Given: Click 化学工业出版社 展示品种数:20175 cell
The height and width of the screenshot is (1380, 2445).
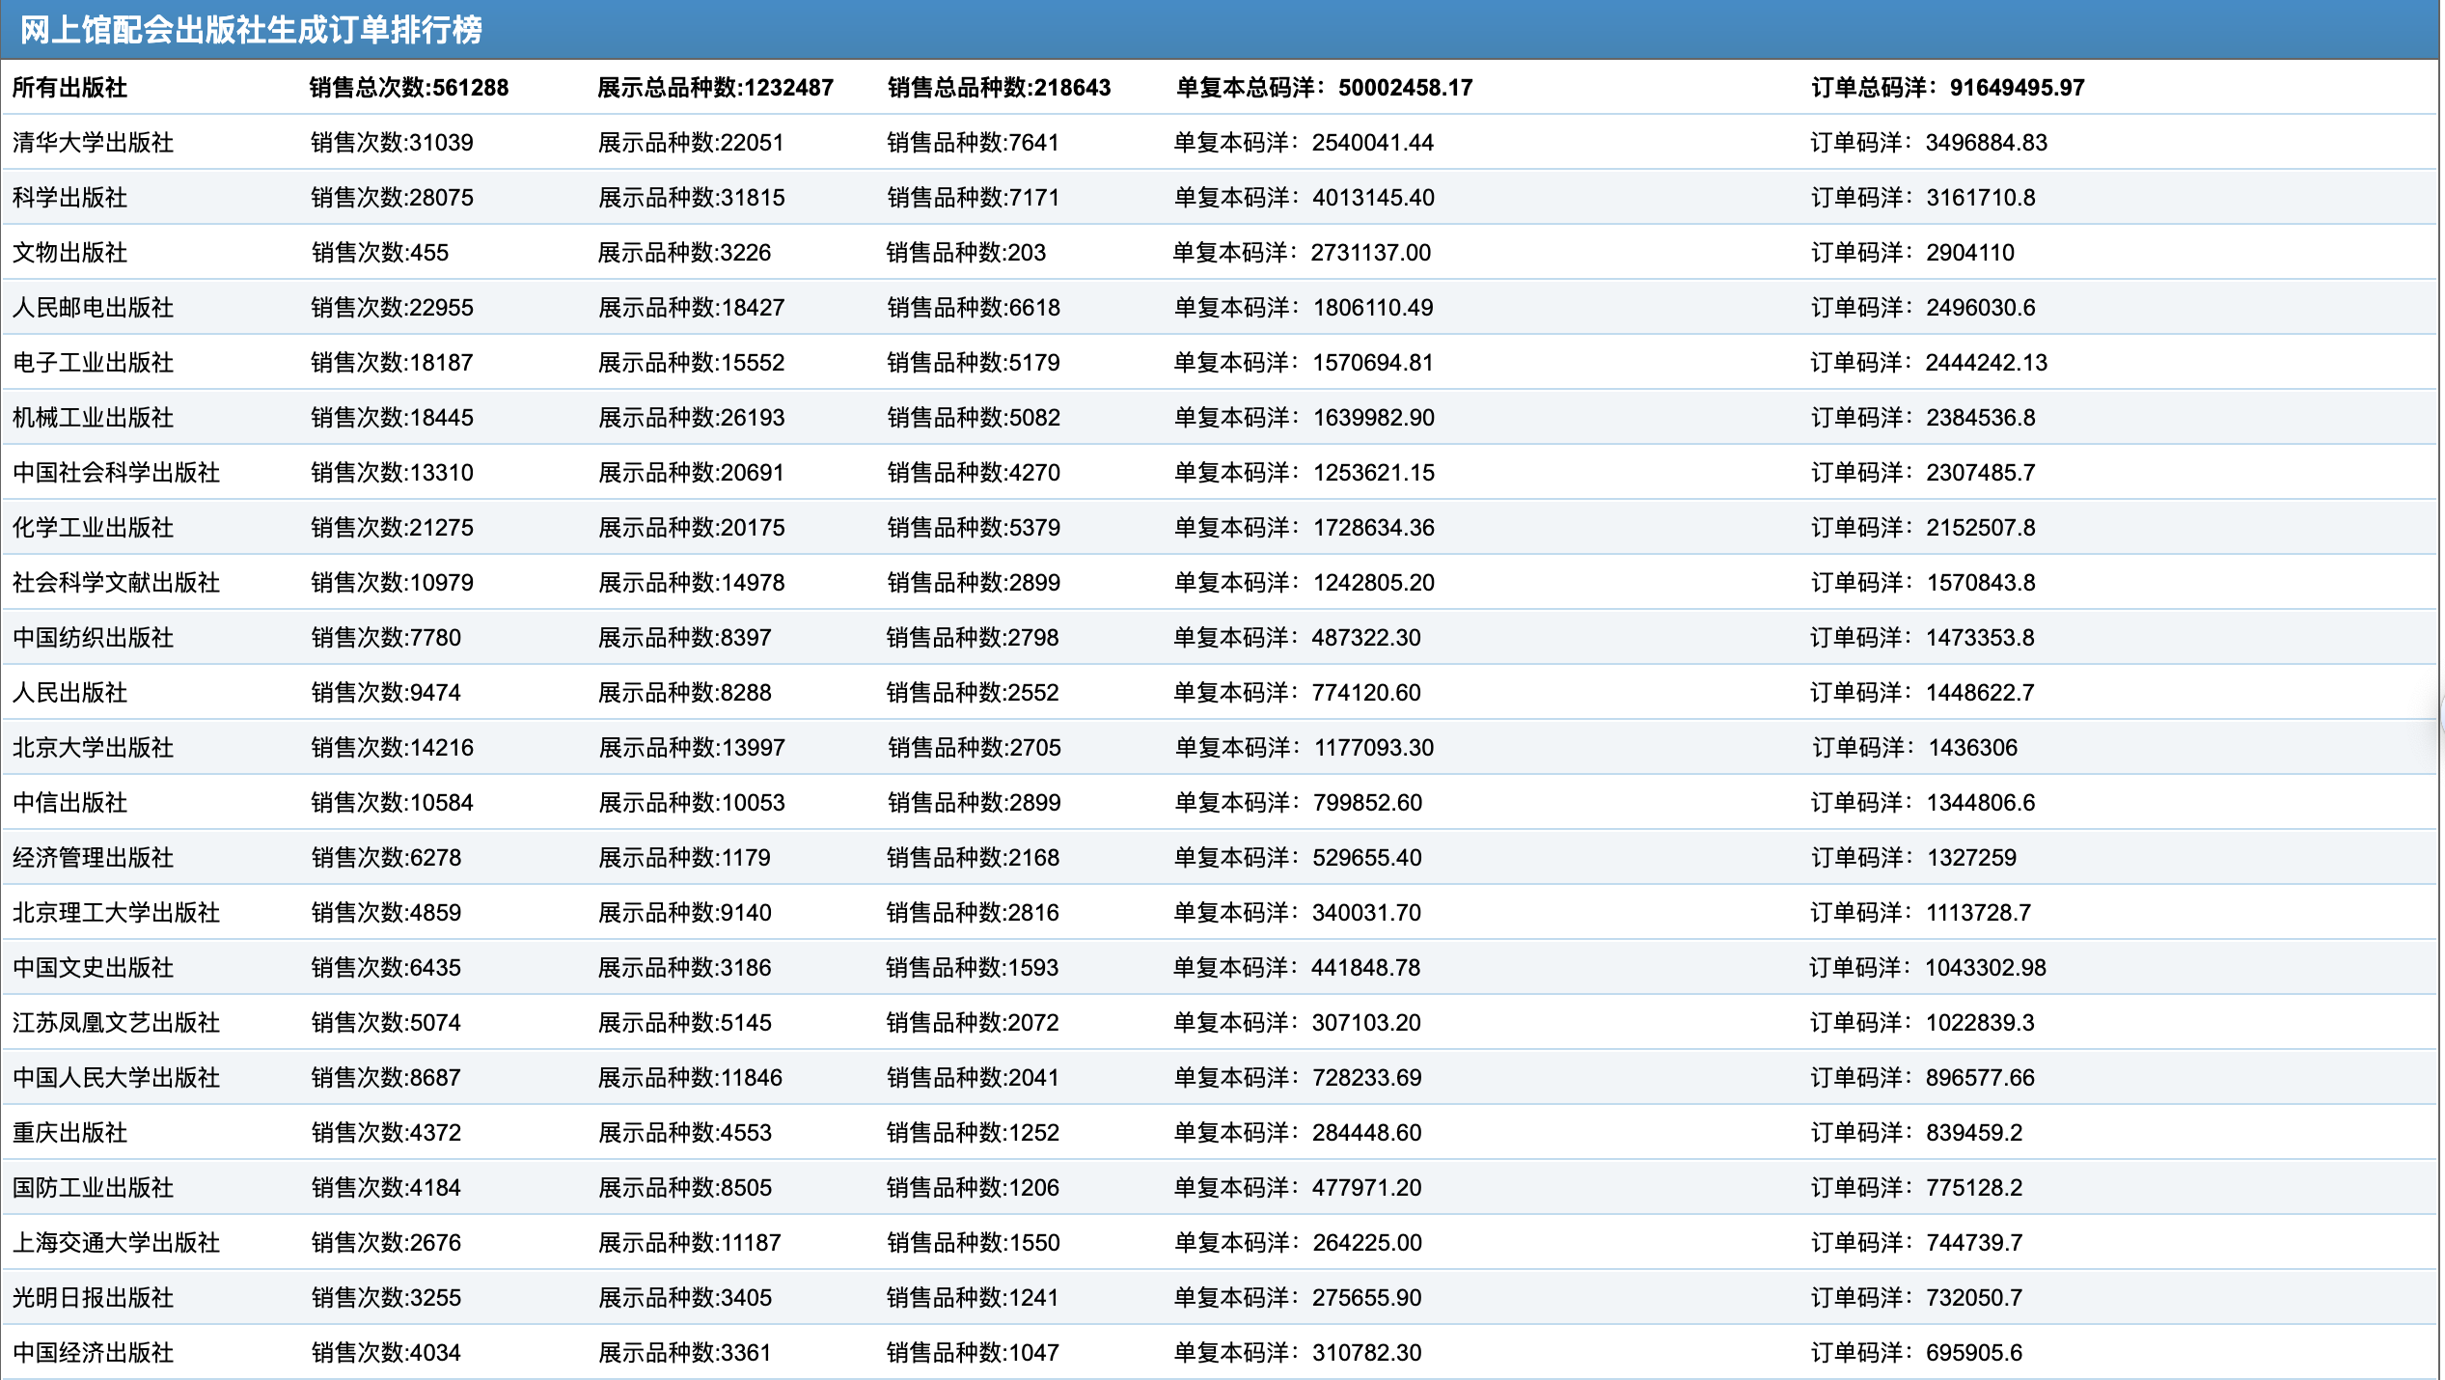Looking at the screenshot, I should [691, 528].
